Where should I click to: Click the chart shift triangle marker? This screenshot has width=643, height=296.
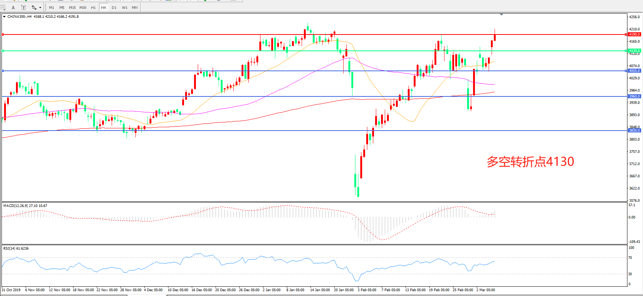tap(501, 14)
